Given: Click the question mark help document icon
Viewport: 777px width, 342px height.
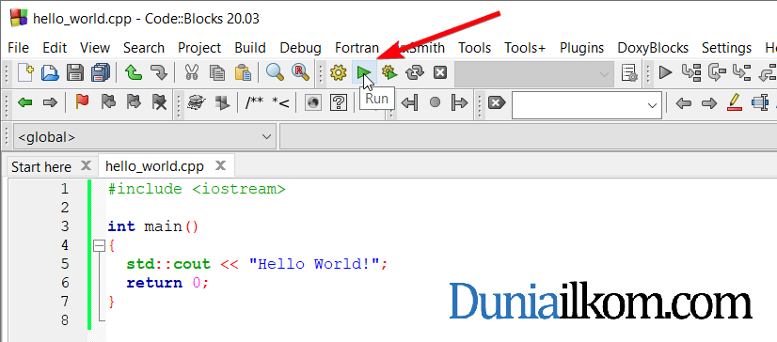Looking at the screenshot, I should (339, 102).
